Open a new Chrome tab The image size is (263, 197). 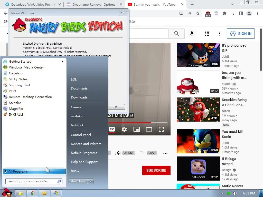click(192, 5)
